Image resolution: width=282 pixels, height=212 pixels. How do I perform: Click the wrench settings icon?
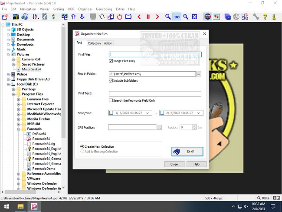tap(256, 17)
